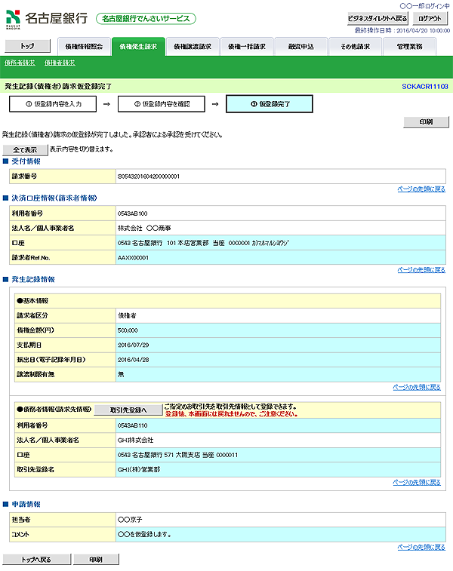The height and width of the screenshot is (571, 453).
Task: Click the 発生記録情報 section heading
Action: click(x=33, y=279)
